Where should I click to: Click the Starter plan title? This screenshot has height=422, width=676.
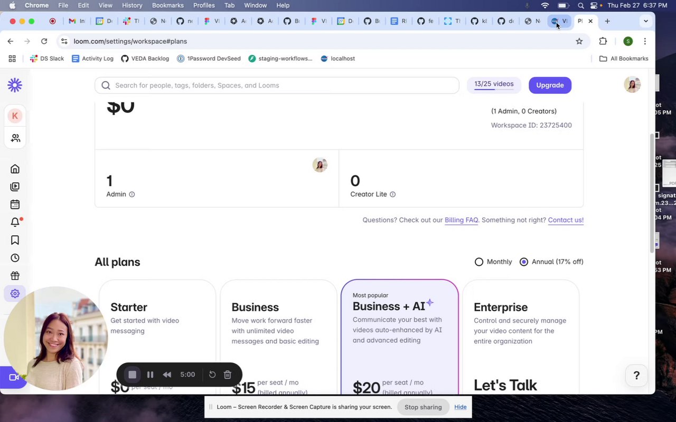click(129, 307)
